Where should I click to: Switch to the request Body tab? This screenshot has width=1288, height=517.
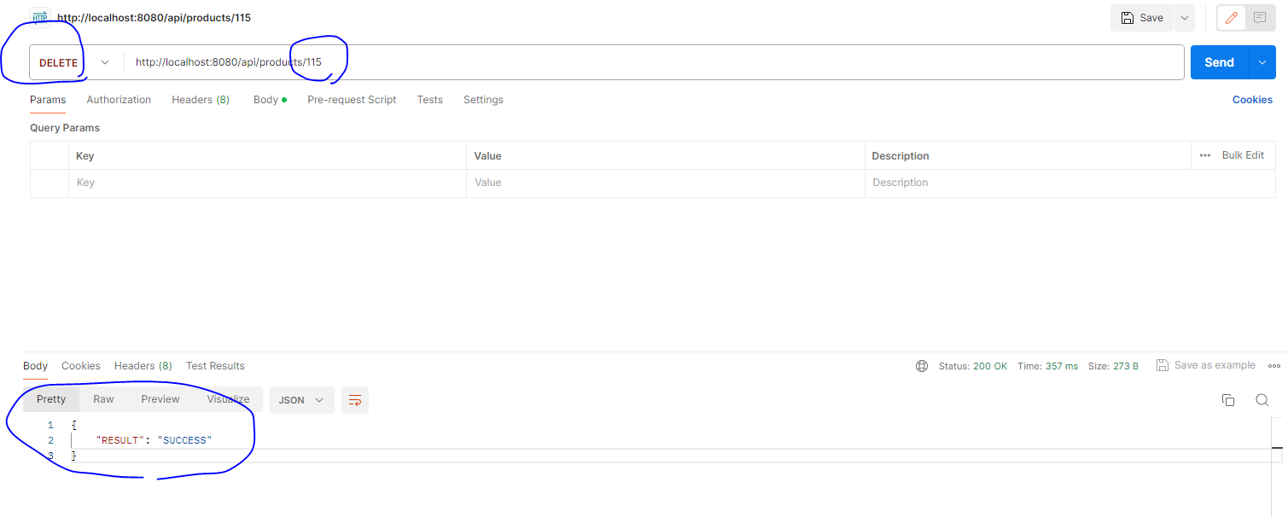click(x=269, y=100)
